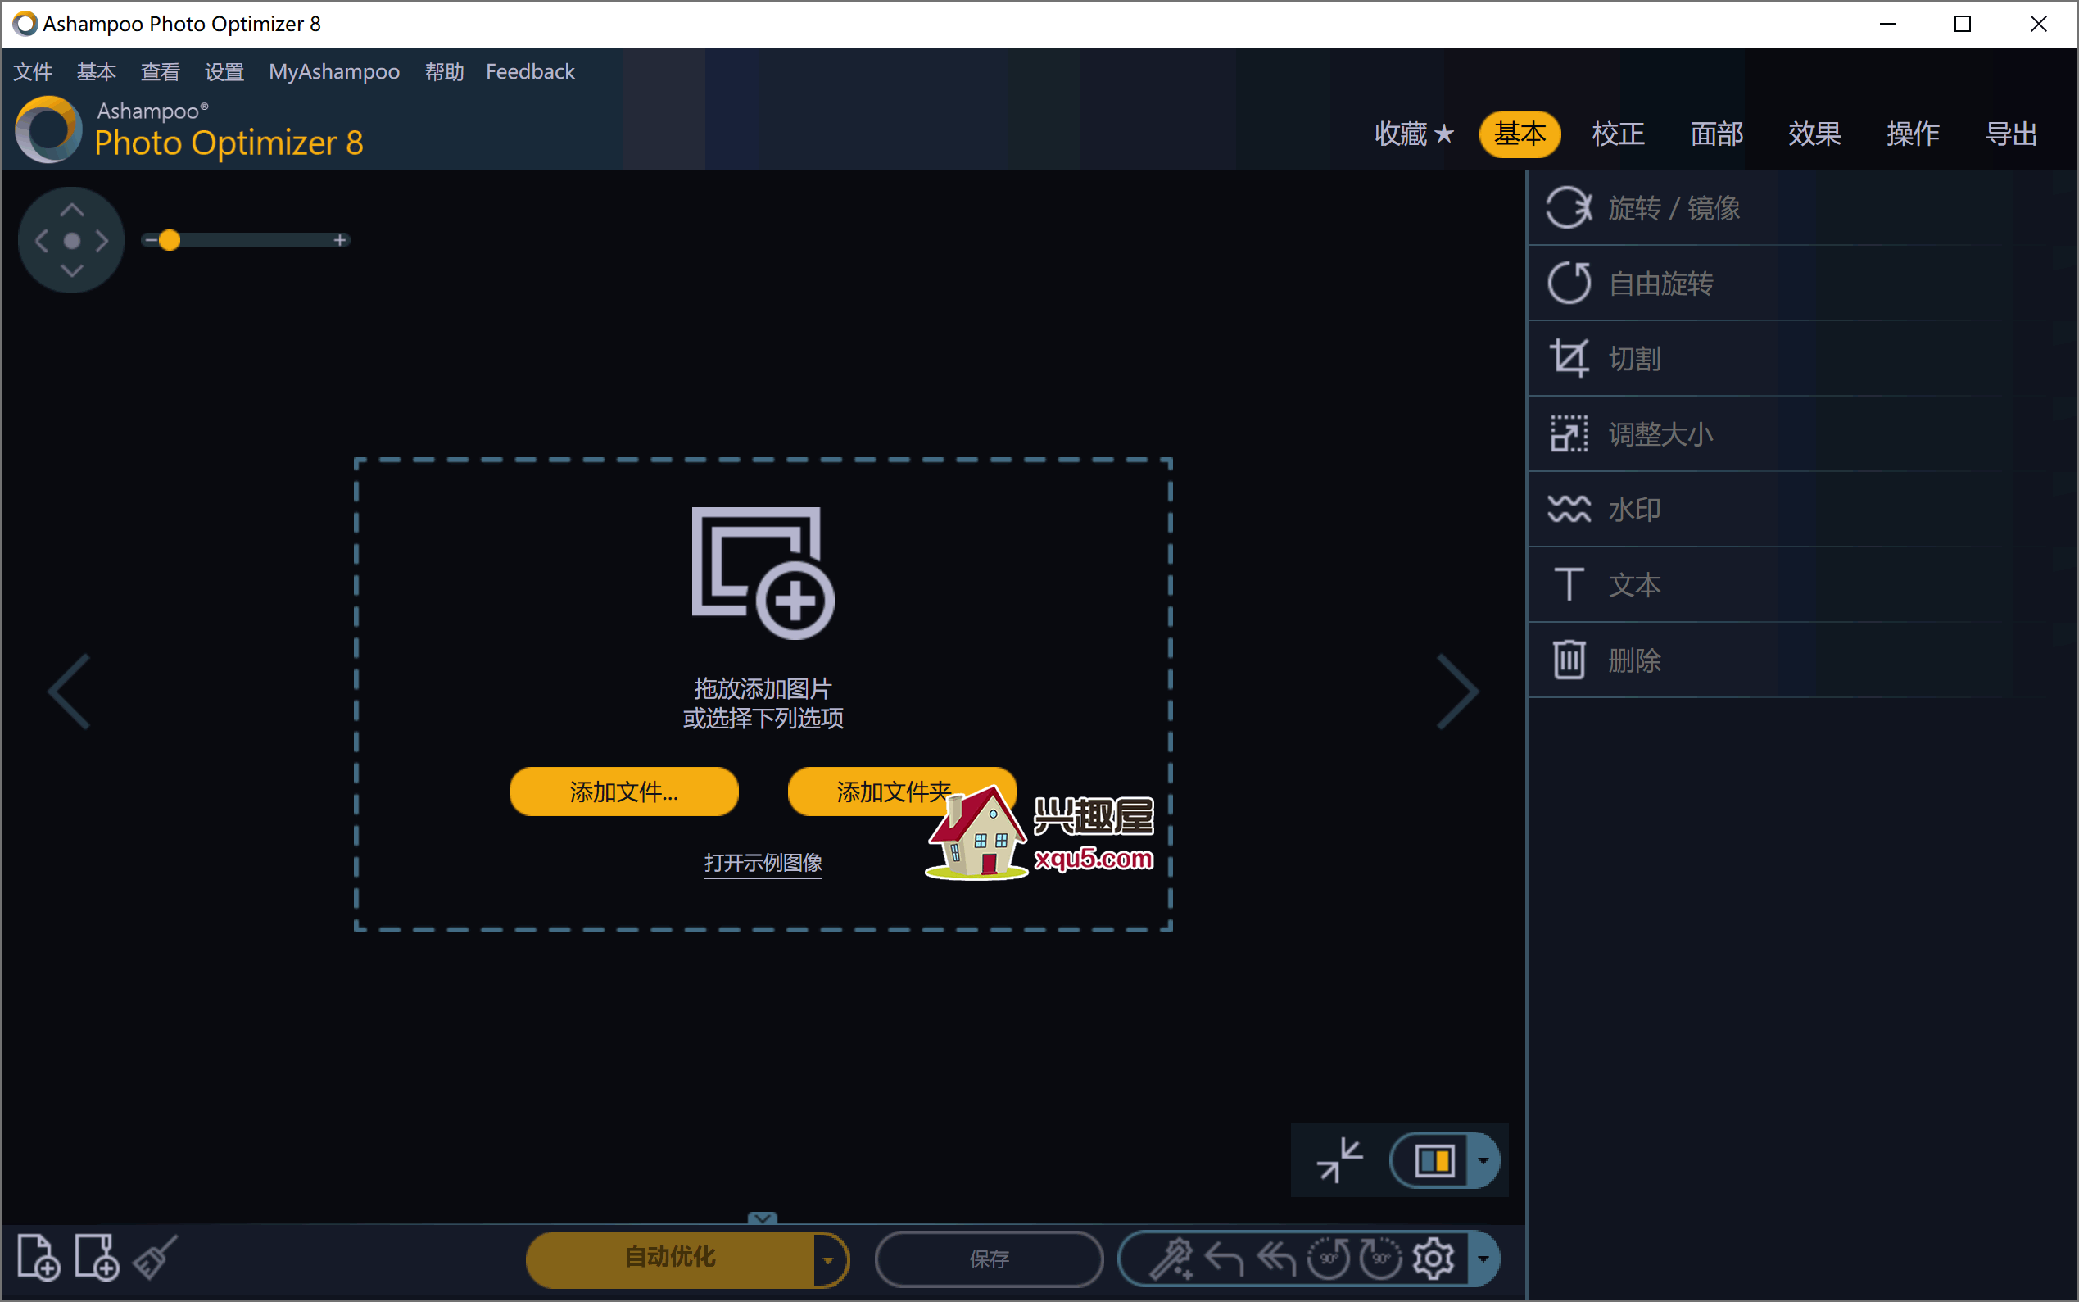Screen dimensions: 2079x1302
Task: Switch to the 面部 tab
Action: click(1716, 134)
